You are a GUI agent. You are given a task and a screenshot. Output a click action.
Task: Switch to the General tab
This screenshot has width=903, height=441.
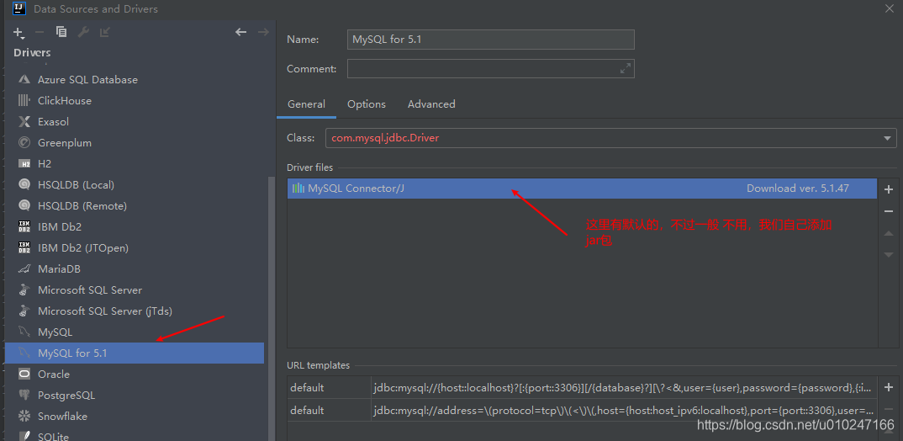(x=306, y=104)
